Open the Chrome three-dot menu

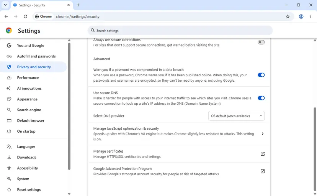pyautogui.click(x=311, y=16)
